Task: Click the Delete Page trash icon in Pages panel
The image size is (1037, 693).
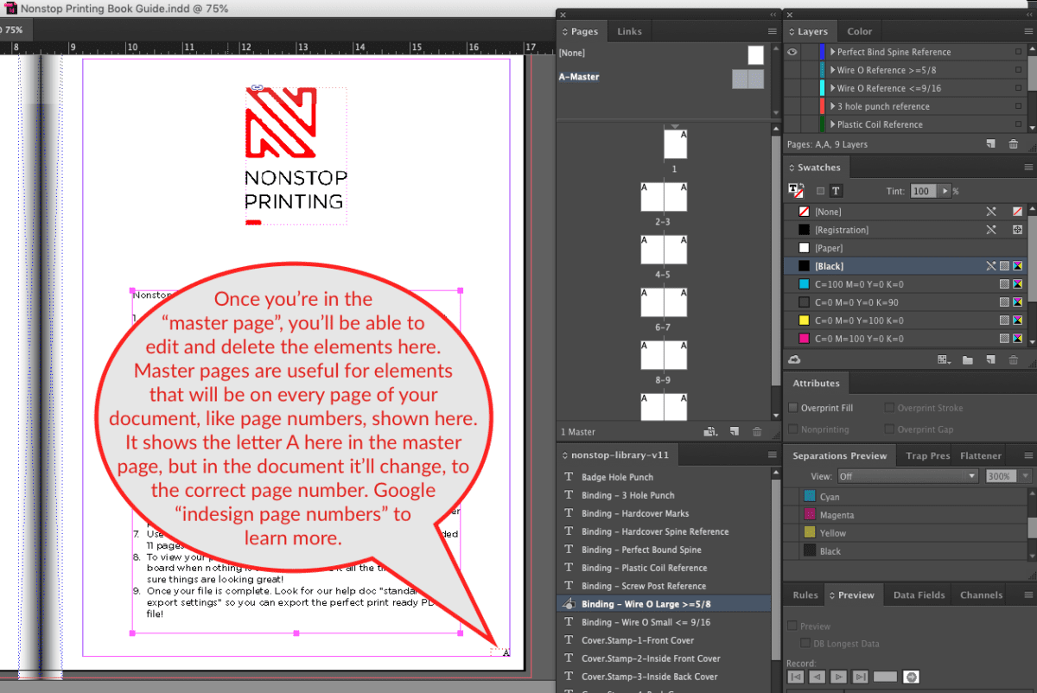Action: [x=758, y=431]
